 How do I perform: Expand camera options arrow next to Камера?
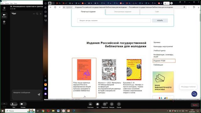[25, 104]
